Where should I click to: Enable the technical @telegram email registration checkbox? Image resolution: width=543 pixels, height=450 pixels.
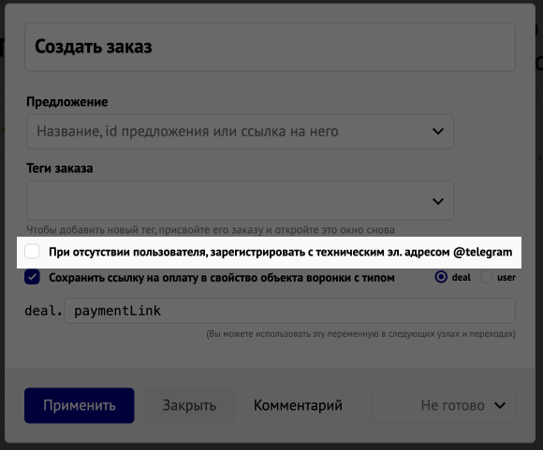[x=32, y=252]
